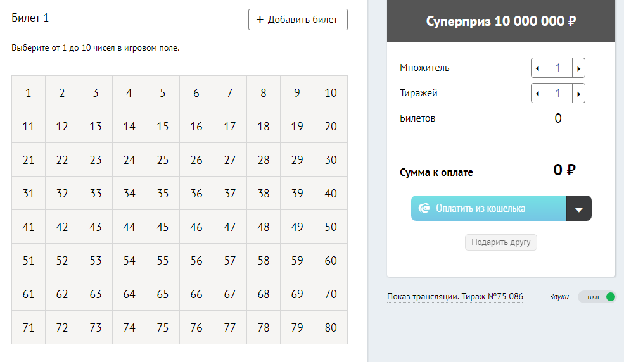The height and width of the screenshot is (362, 624).
Task: Pick number 61 on the ticket grid
Action: point(29,294)
